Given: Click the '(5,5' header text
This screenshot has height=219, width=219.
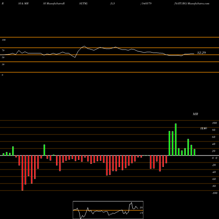Looking at the screenshot, I should click(113, 4).
